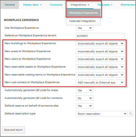Viewport: 136px width, 137px height.
Task: Click the Save and return button
Action: [13, 130]
